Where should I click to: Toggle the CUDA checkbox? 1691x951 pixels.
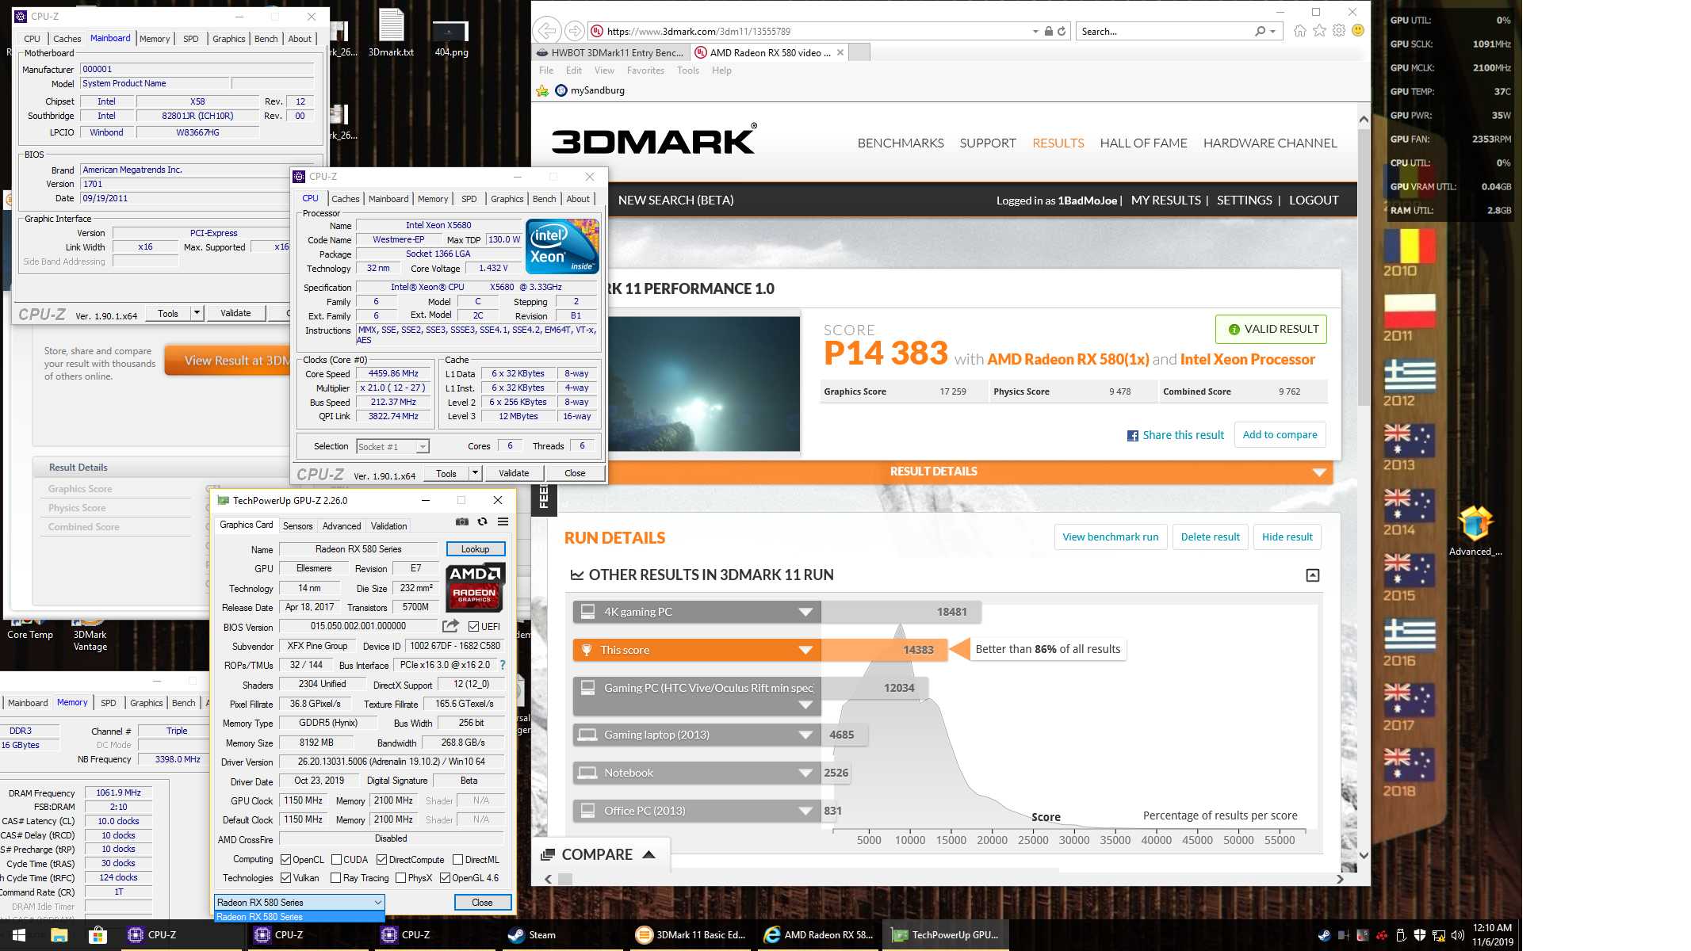coord(336,860)
